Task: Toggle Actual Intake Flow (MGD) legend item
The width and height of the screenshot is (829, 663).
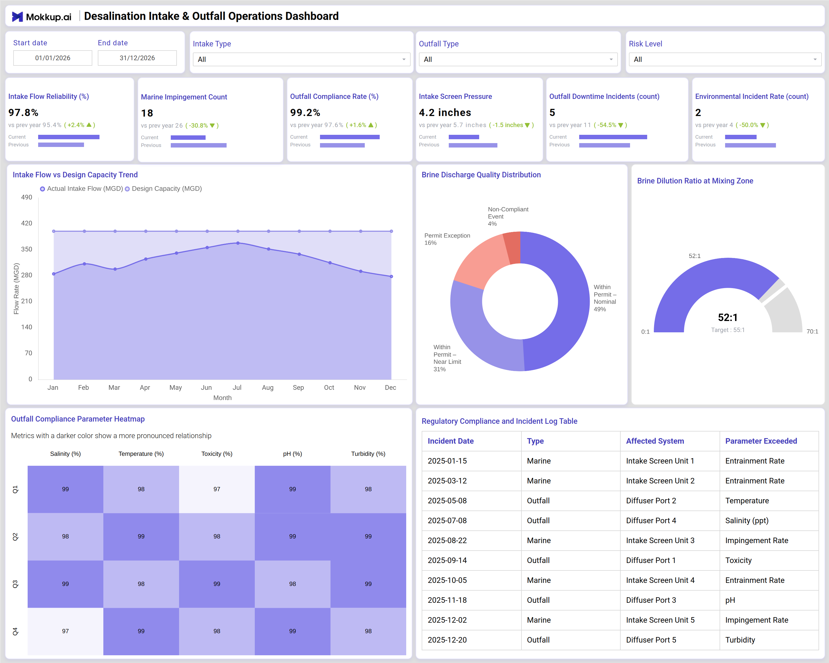Action: click(x=82, y=189)
